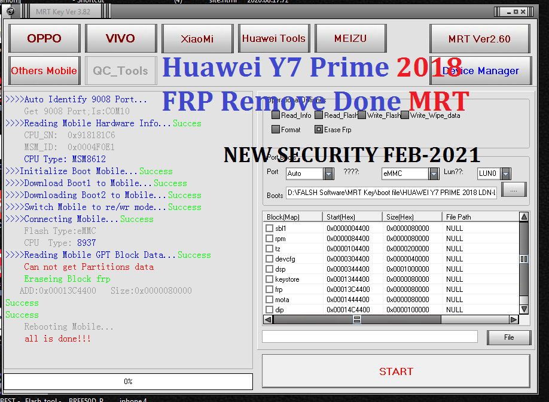Select the OPPO tab
The width and height of the screenshot is (549, 402).
pyautogui.click(x=44, y=38)
